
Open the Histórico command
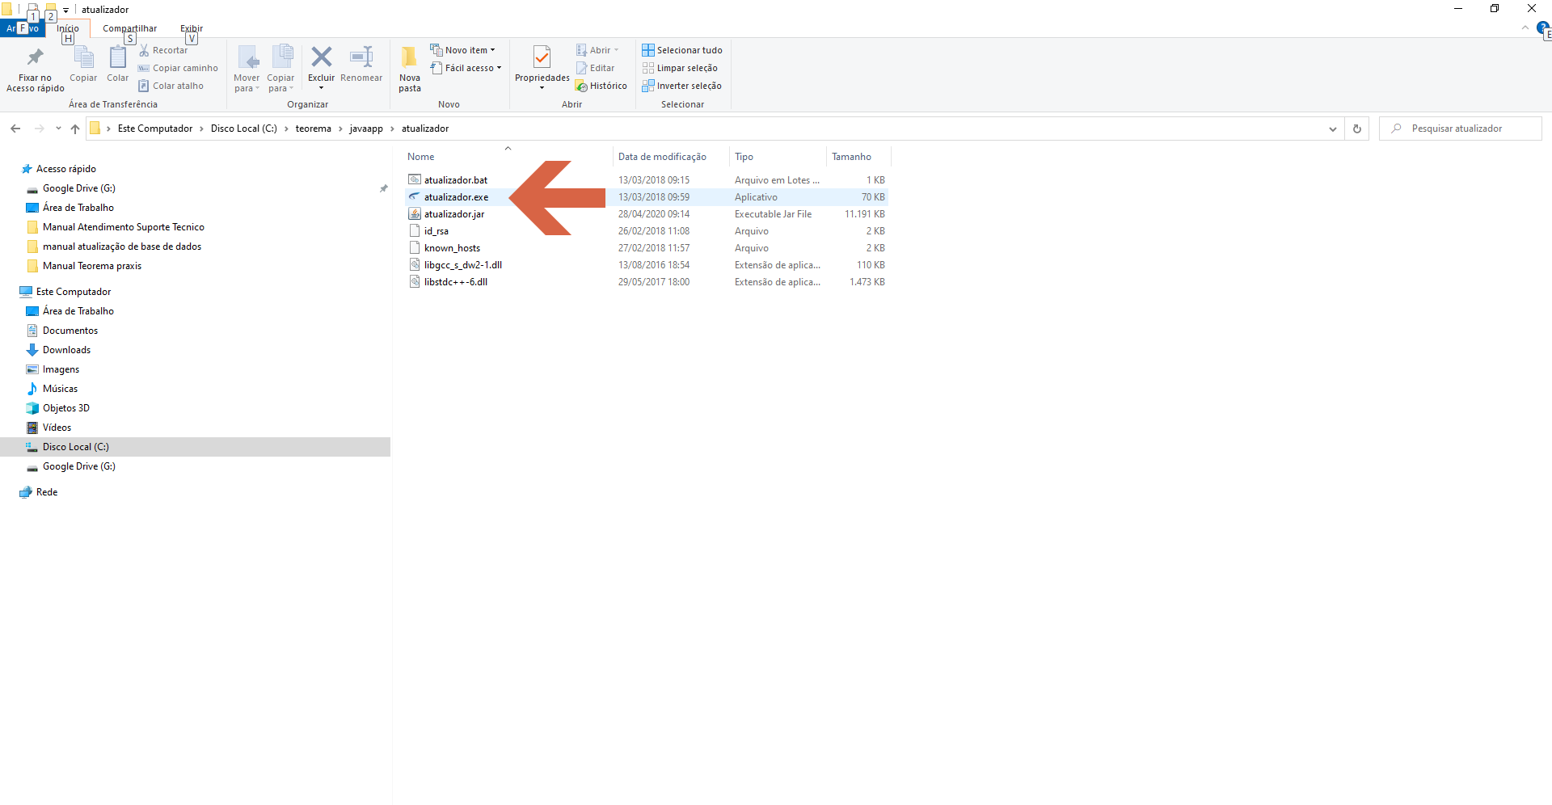point(601,86)
